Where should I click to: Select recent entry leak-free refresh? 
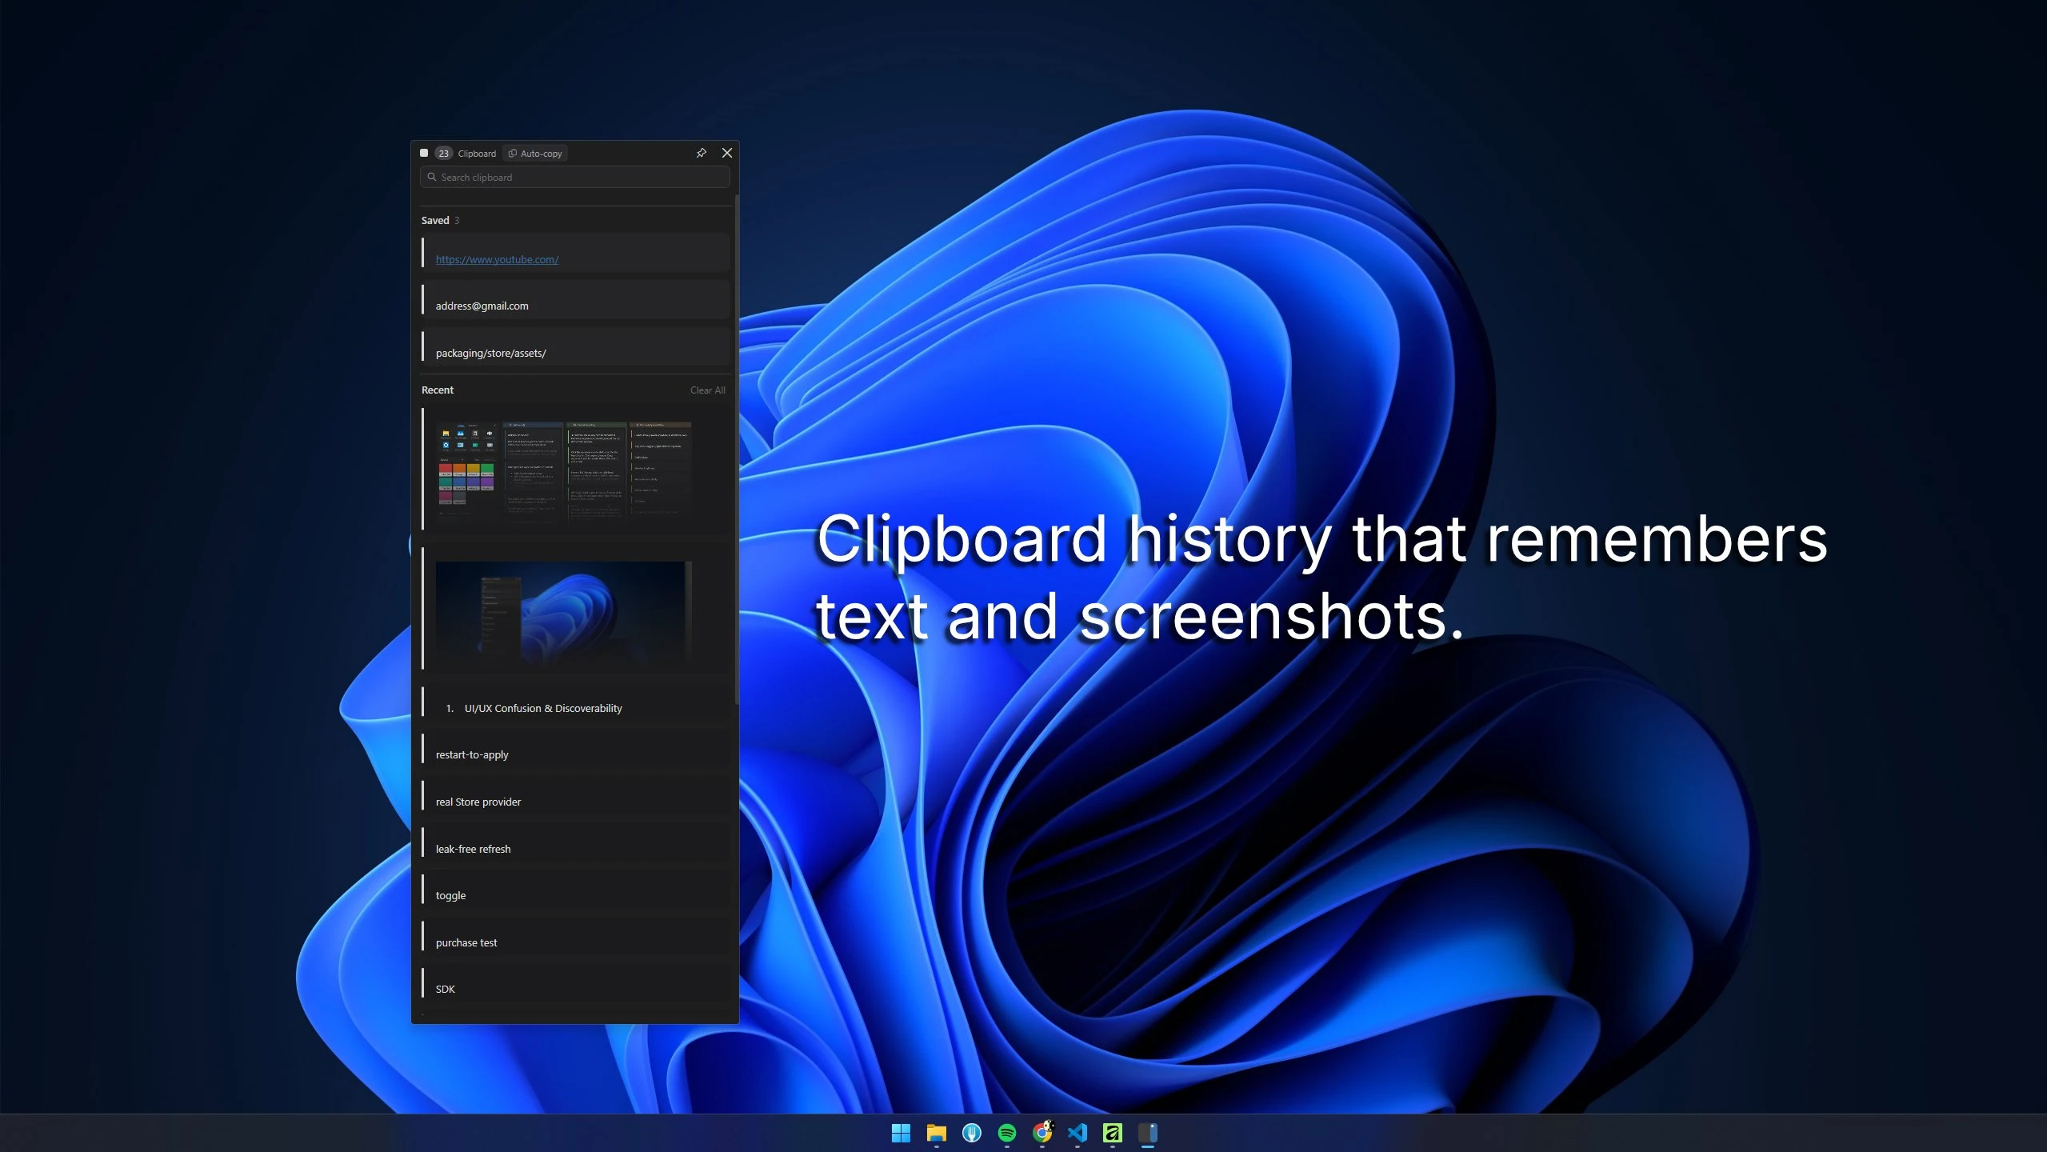coord(575,844)
